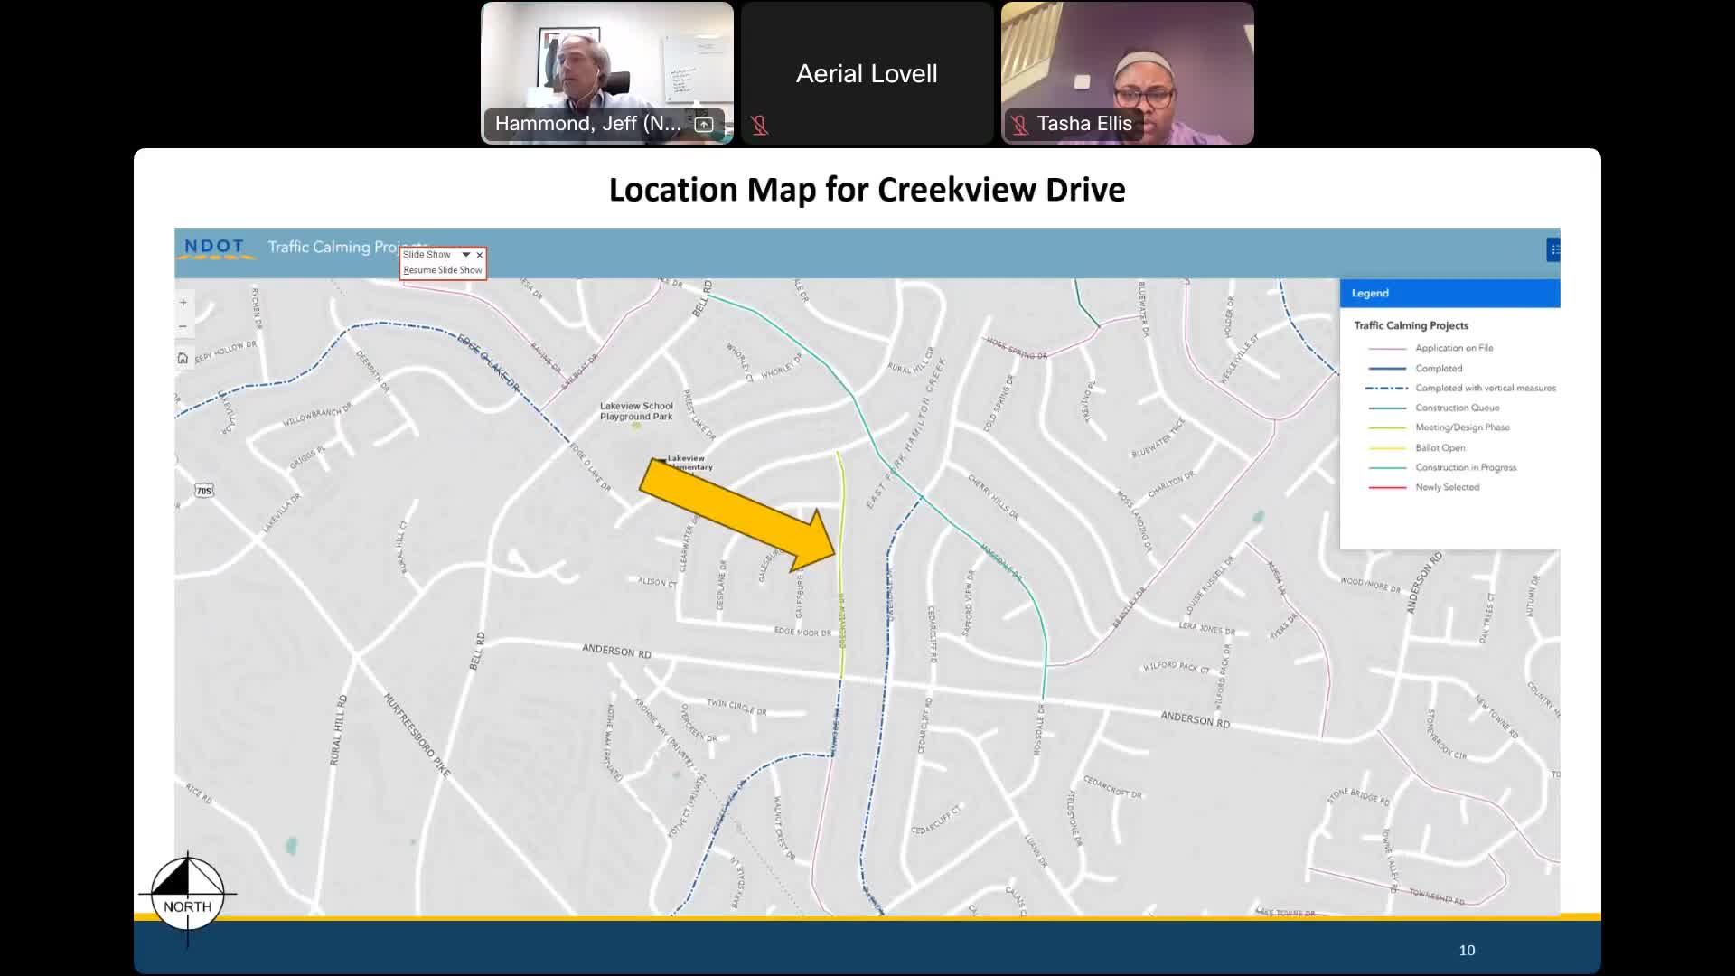Close the Slide Show popup with its X
The height and width of the screenshot is (976, 1735).
pos(480,254)
